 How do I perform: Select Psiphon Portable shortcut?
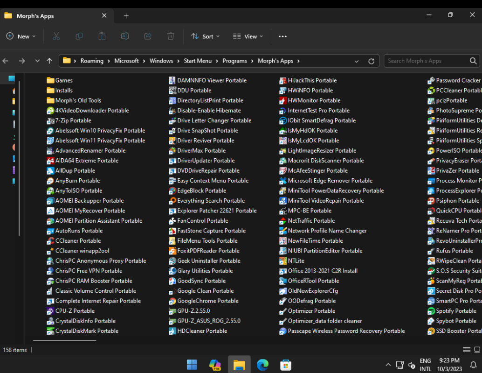click(x=454, y=201)
